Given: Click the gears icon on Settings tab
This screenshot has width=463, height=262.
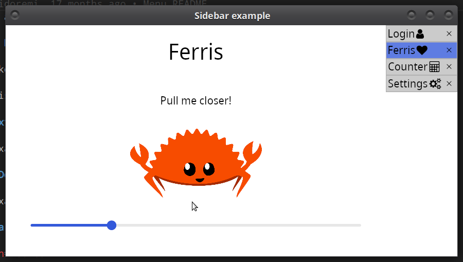Looking at the screenshot, I should [x=435, y=84].
